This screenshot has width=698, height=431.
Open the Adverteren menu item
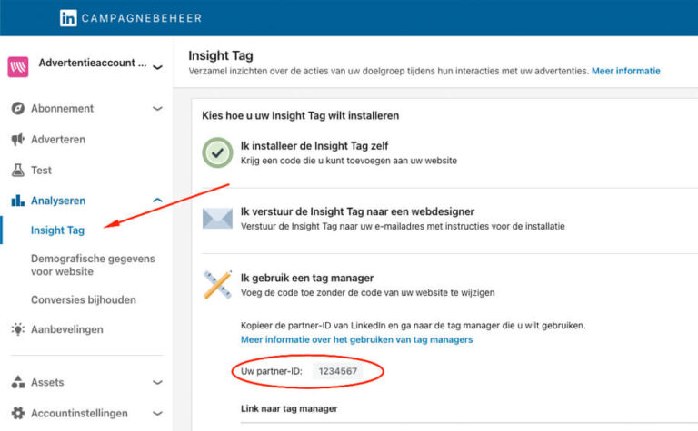point(58,140)
